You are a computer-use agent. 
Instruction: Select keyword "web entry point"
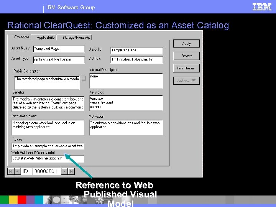tap(102, 103)
